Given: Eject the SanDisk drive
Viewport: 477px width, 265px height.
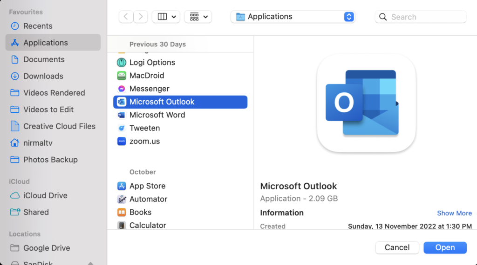Looking at the screenshot, I should [90, 263].
